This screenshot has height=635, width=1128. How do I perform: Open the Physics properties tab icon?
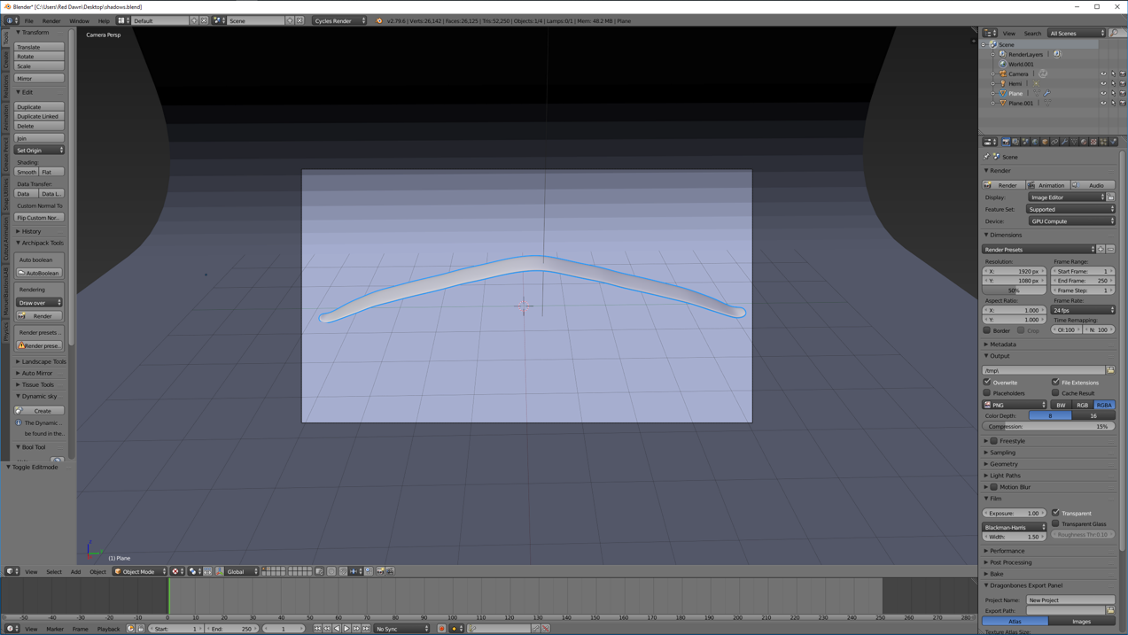(1113, 142)
